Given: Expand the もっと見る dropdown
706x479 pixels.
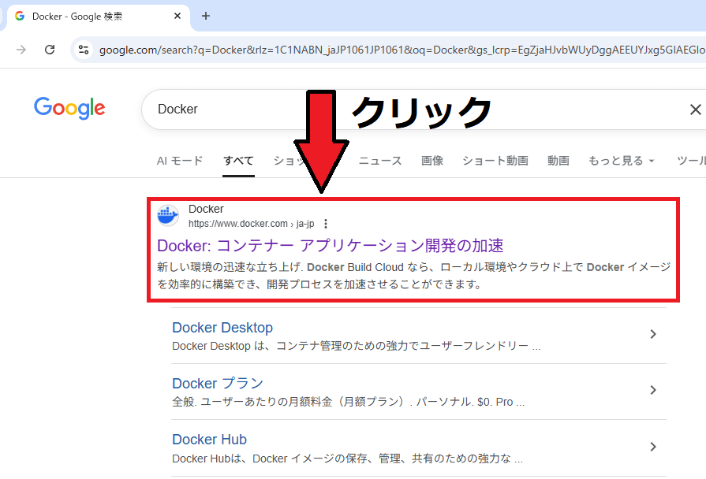Looking at the screenshot, I should coord(622,161).
